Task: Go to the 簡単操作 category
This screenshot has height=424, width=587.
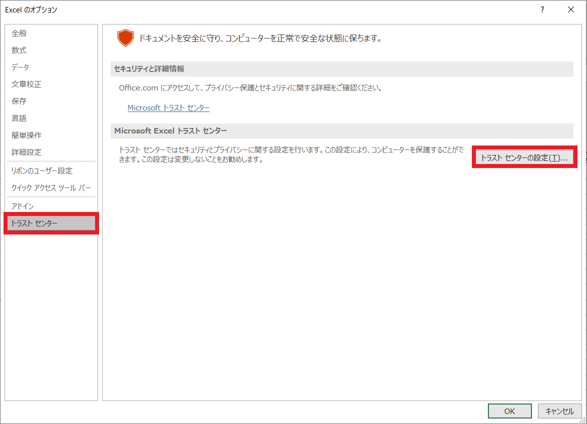Action: pyautogui.click(x=27, y=135)
